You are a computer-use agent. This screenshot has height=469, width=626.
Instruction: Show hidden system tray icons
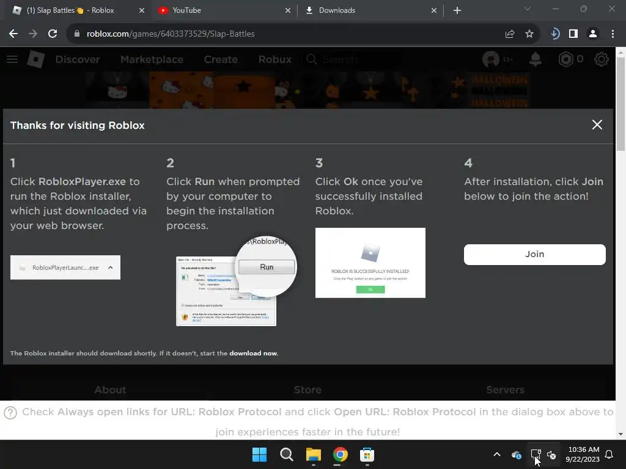point(497,454)
